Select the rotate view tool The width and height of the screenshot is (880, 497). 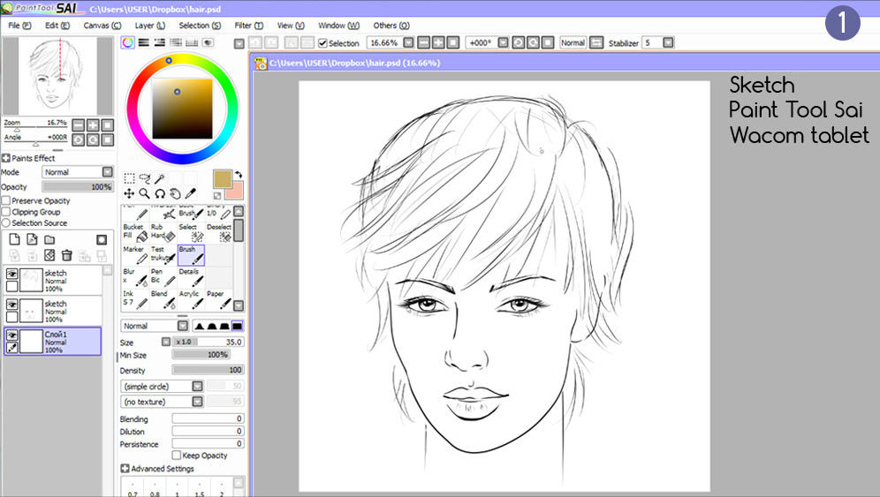(160, 193)
